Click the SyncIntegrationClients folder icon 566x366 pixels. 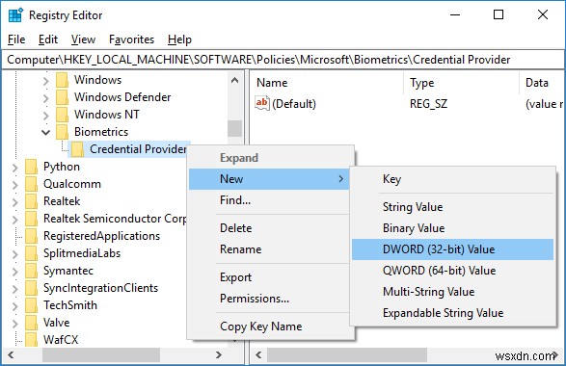[x=32, y=288]
